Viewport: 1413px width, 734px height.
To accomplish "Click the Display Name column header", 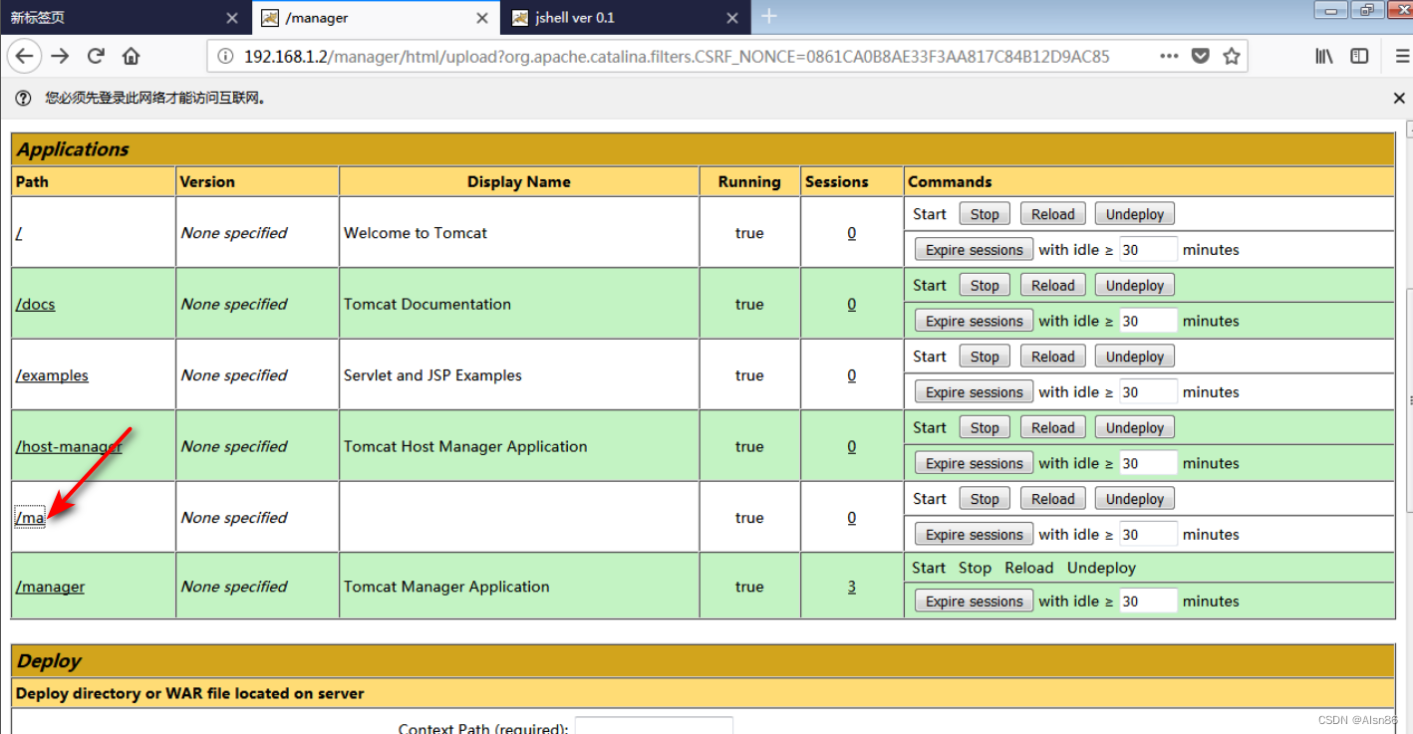I will pos(518,182).
